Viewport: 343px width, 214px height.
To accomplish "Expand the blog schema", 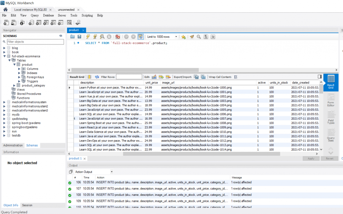I will click(4, 48).
